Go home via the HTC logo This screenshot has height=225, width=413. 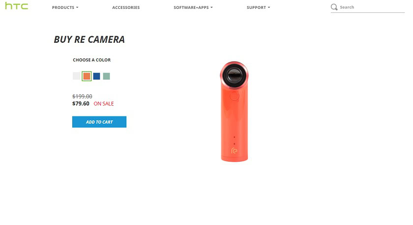pyautogui.click(x=17, y=6)
